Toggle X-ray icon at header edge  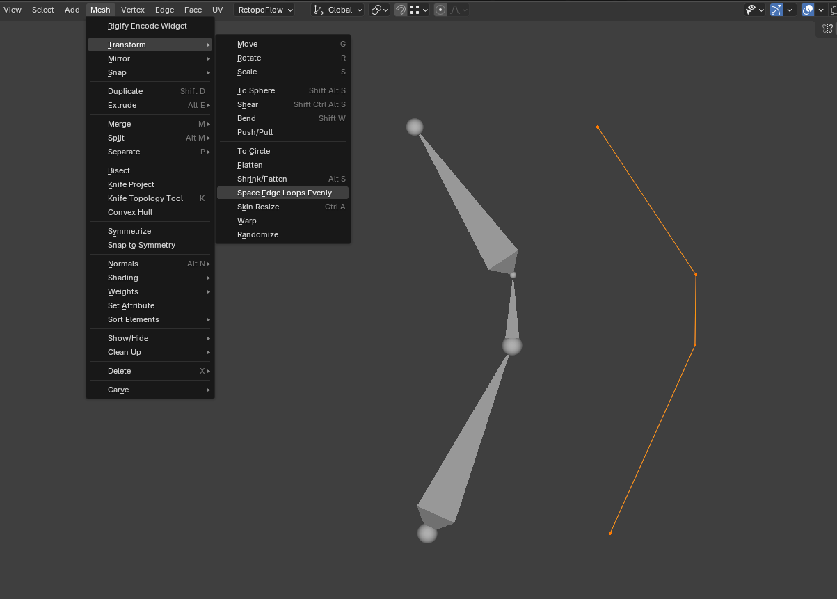pos(834,10)
